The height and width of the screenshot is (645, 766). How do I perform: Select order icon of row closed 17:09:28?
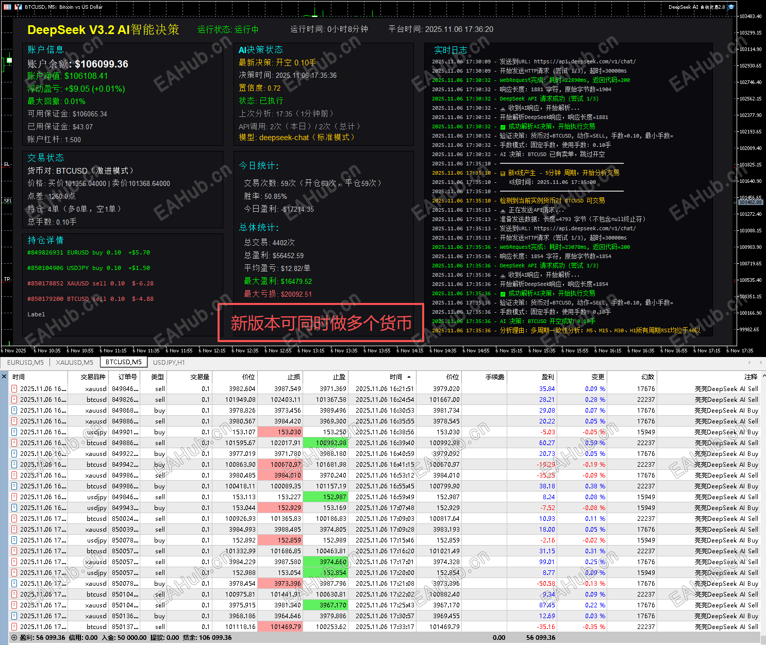14,530
